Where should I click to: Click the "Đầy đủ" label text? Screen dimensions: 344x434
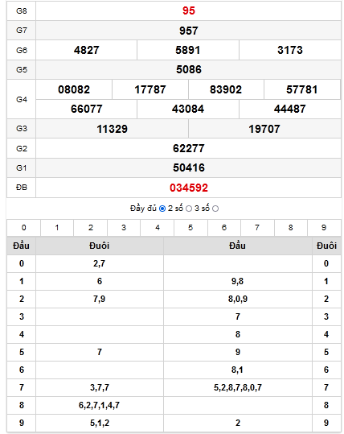click(x=143, y=208)
